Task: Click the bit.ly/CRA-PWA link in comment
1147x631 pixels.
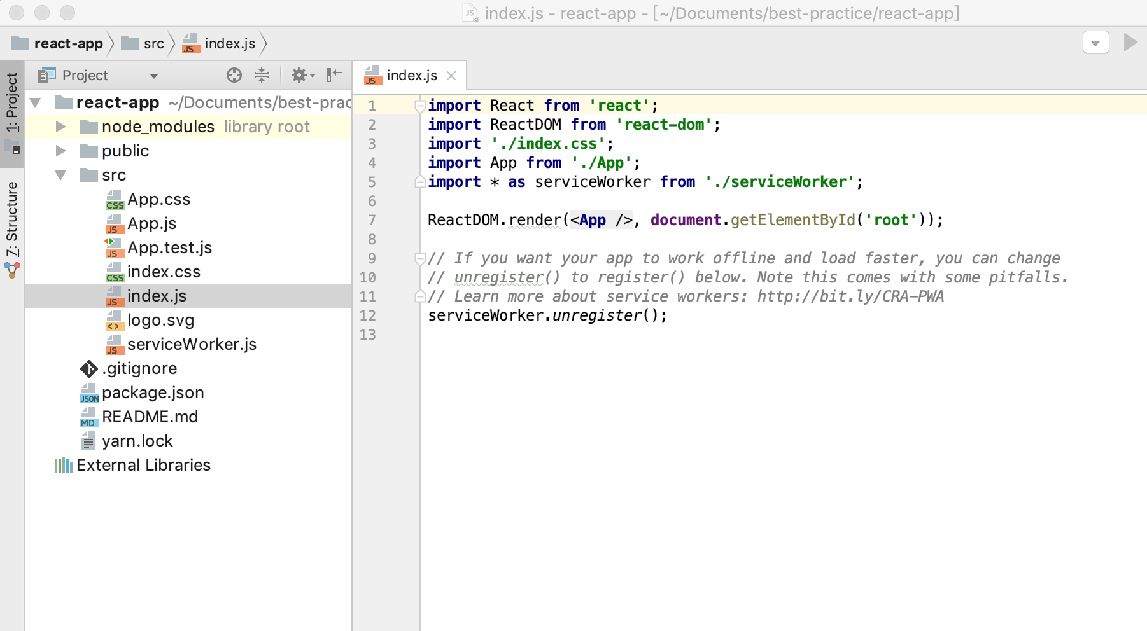Action: [850, 296]
